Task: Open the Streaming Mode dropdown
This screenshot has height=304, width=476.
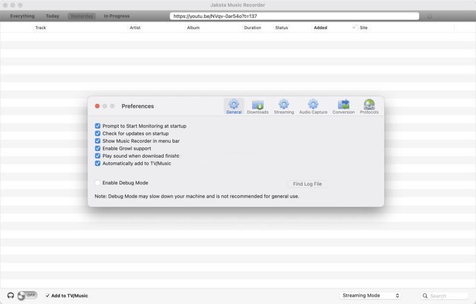Action: click(x=370, y=296)
